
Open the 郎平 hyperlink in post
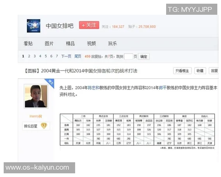pos(163,88)
